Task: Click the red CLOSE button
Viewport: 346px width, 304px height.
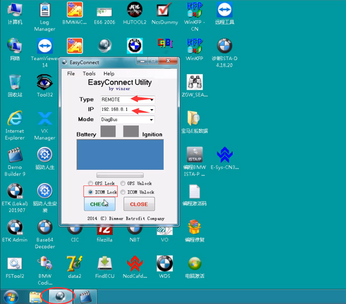Action: coord(139,204)
